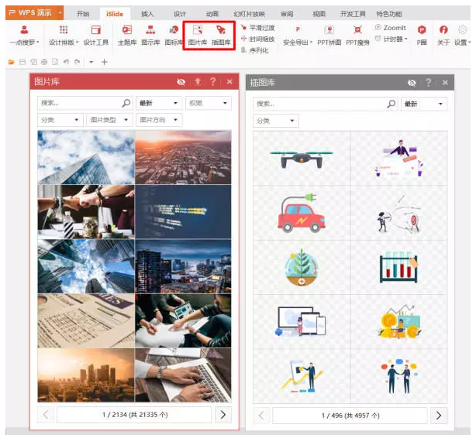This screenshot has width=476, height=438.
Task: Open the 图标库 icon library
Action: (x=174, y=35)
